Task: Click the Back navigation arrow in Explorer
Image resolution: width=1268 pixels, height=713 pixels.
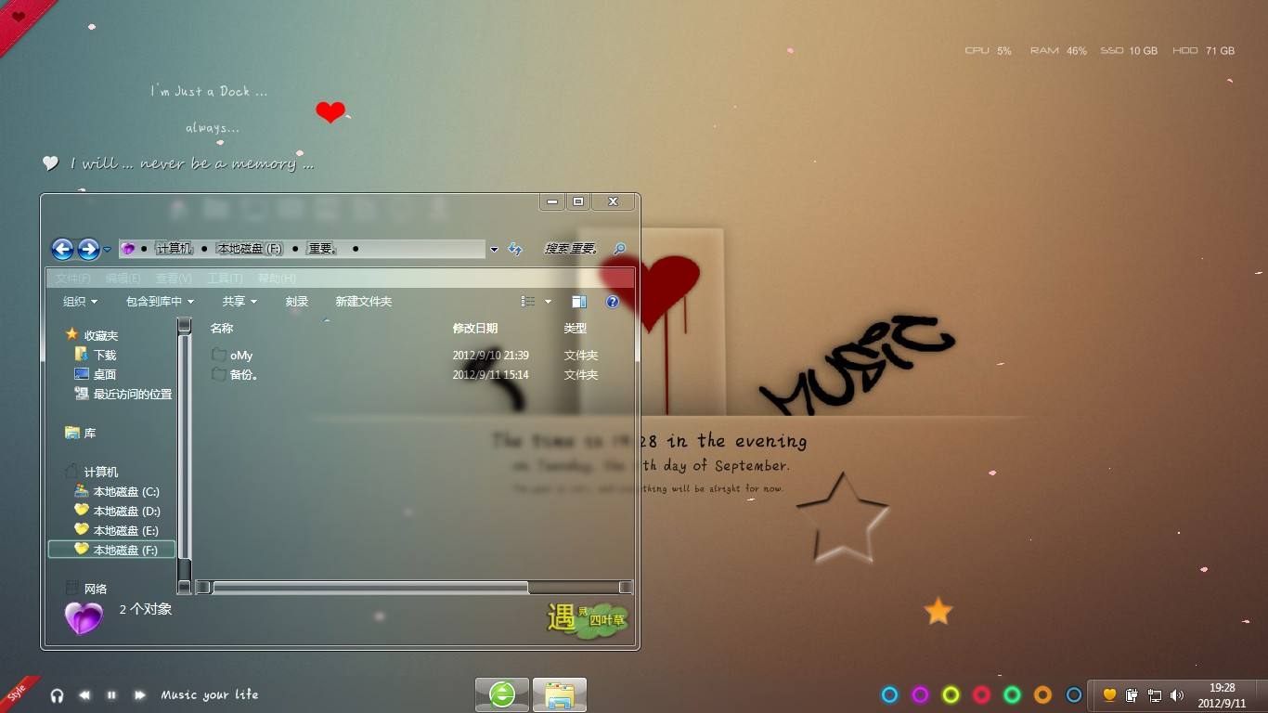Action: tap(62, 249)
